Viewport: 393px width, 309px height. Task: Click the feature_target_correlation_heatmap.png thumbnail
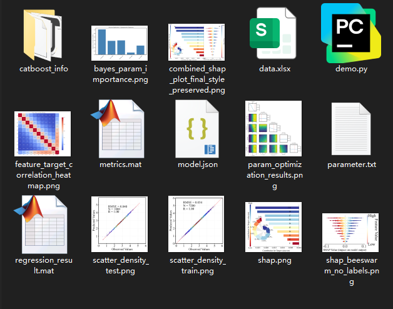point(43,134)
